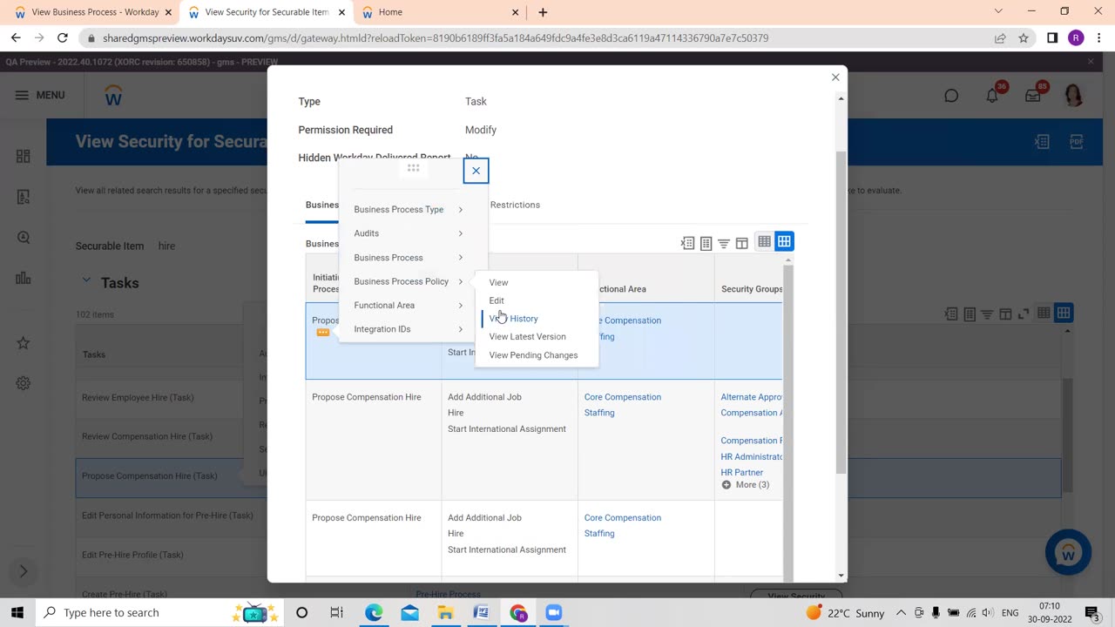Open the Workday MENU button

pyautogui.click(x=40, y=95)
